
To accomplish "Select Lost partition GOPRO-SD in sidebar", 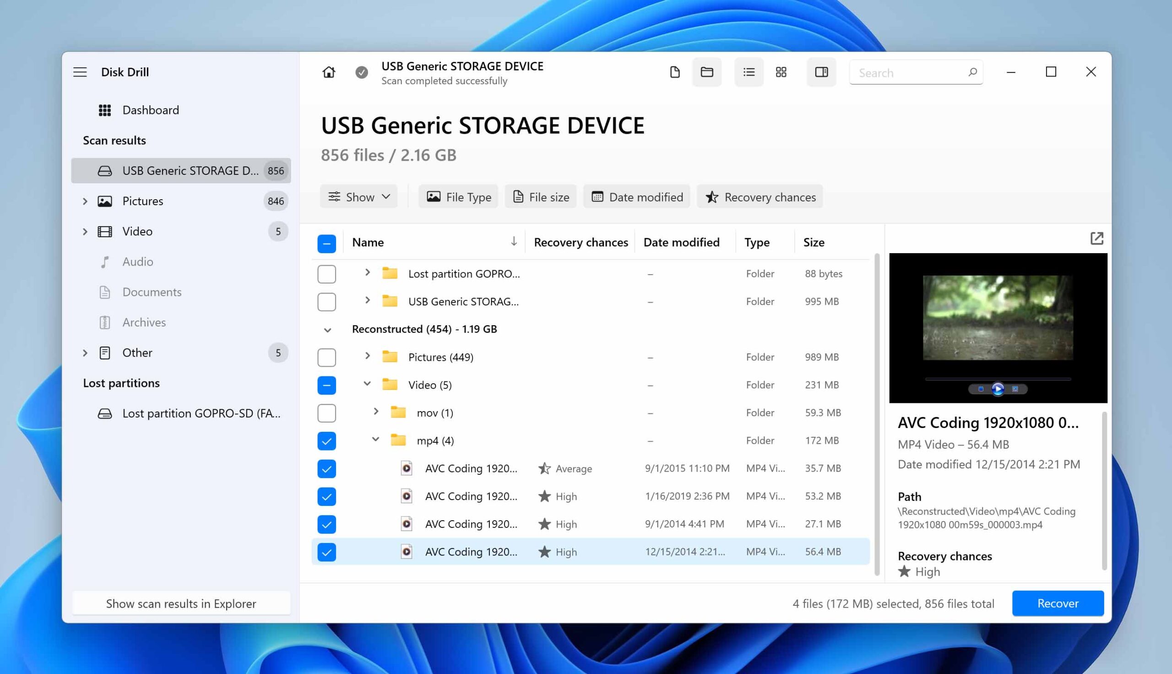I will pos(181,413).
